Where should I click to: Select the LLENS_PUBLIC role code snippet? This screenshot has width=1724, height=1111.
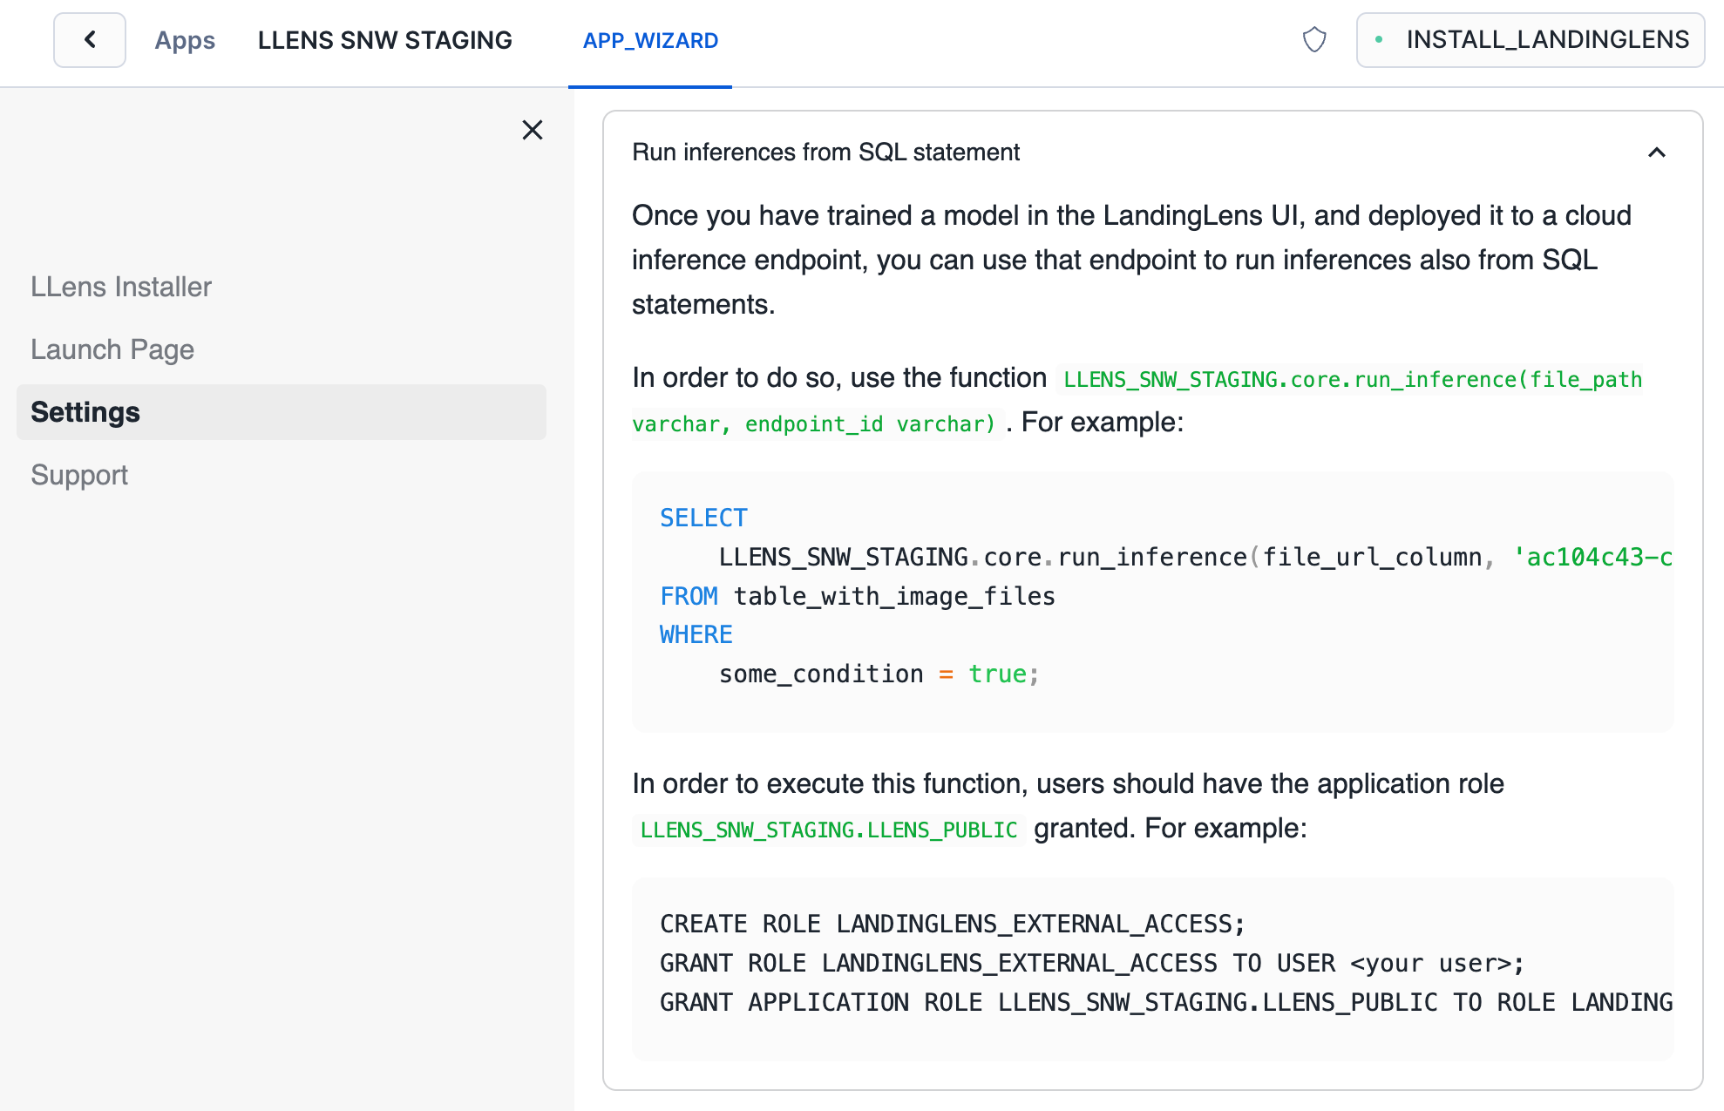tap(828, 830)
